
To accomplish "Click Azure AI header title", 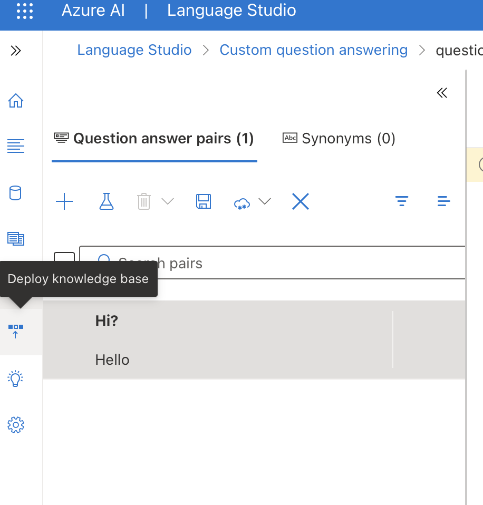I will [93, 11].
